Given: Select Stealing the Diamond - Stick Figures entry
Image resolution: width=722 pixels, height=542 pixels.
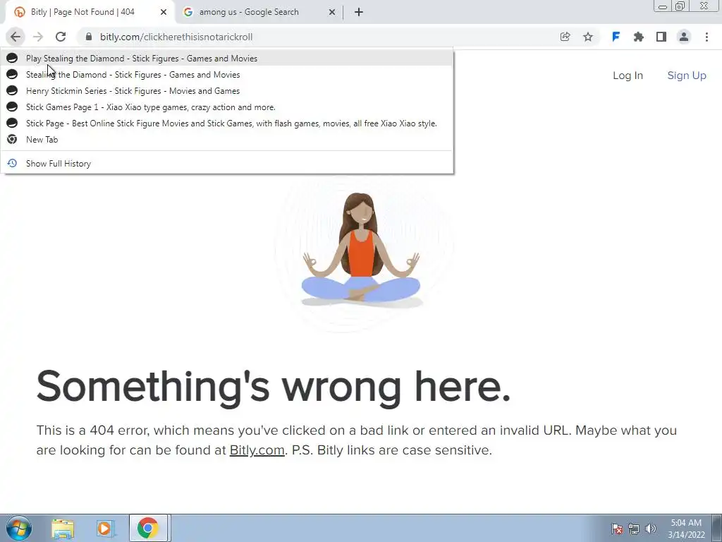Looking at the screenshot, I should (x=227, y=75).
